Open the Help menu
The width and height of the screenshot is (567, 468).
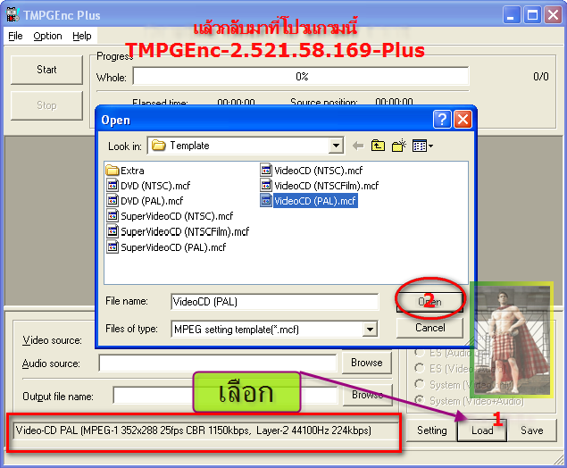coord(82,36)
